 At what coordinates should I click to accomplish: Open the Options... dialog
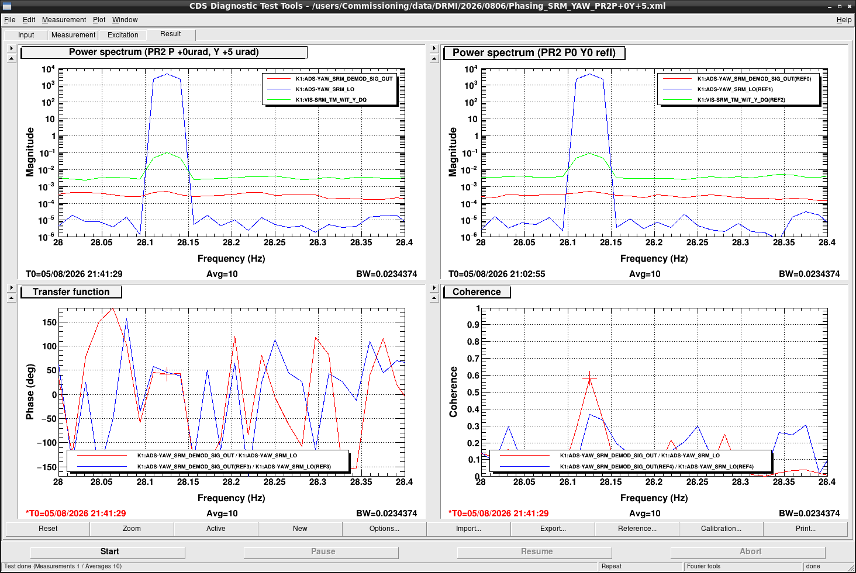384,529
